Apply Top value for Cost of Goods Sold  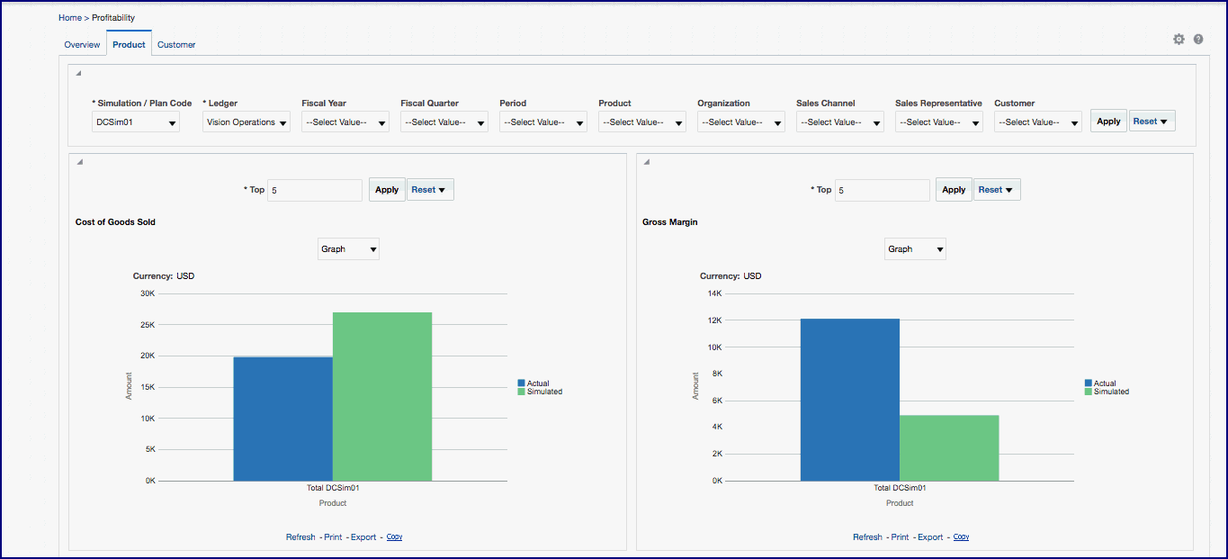coord(387,190)
